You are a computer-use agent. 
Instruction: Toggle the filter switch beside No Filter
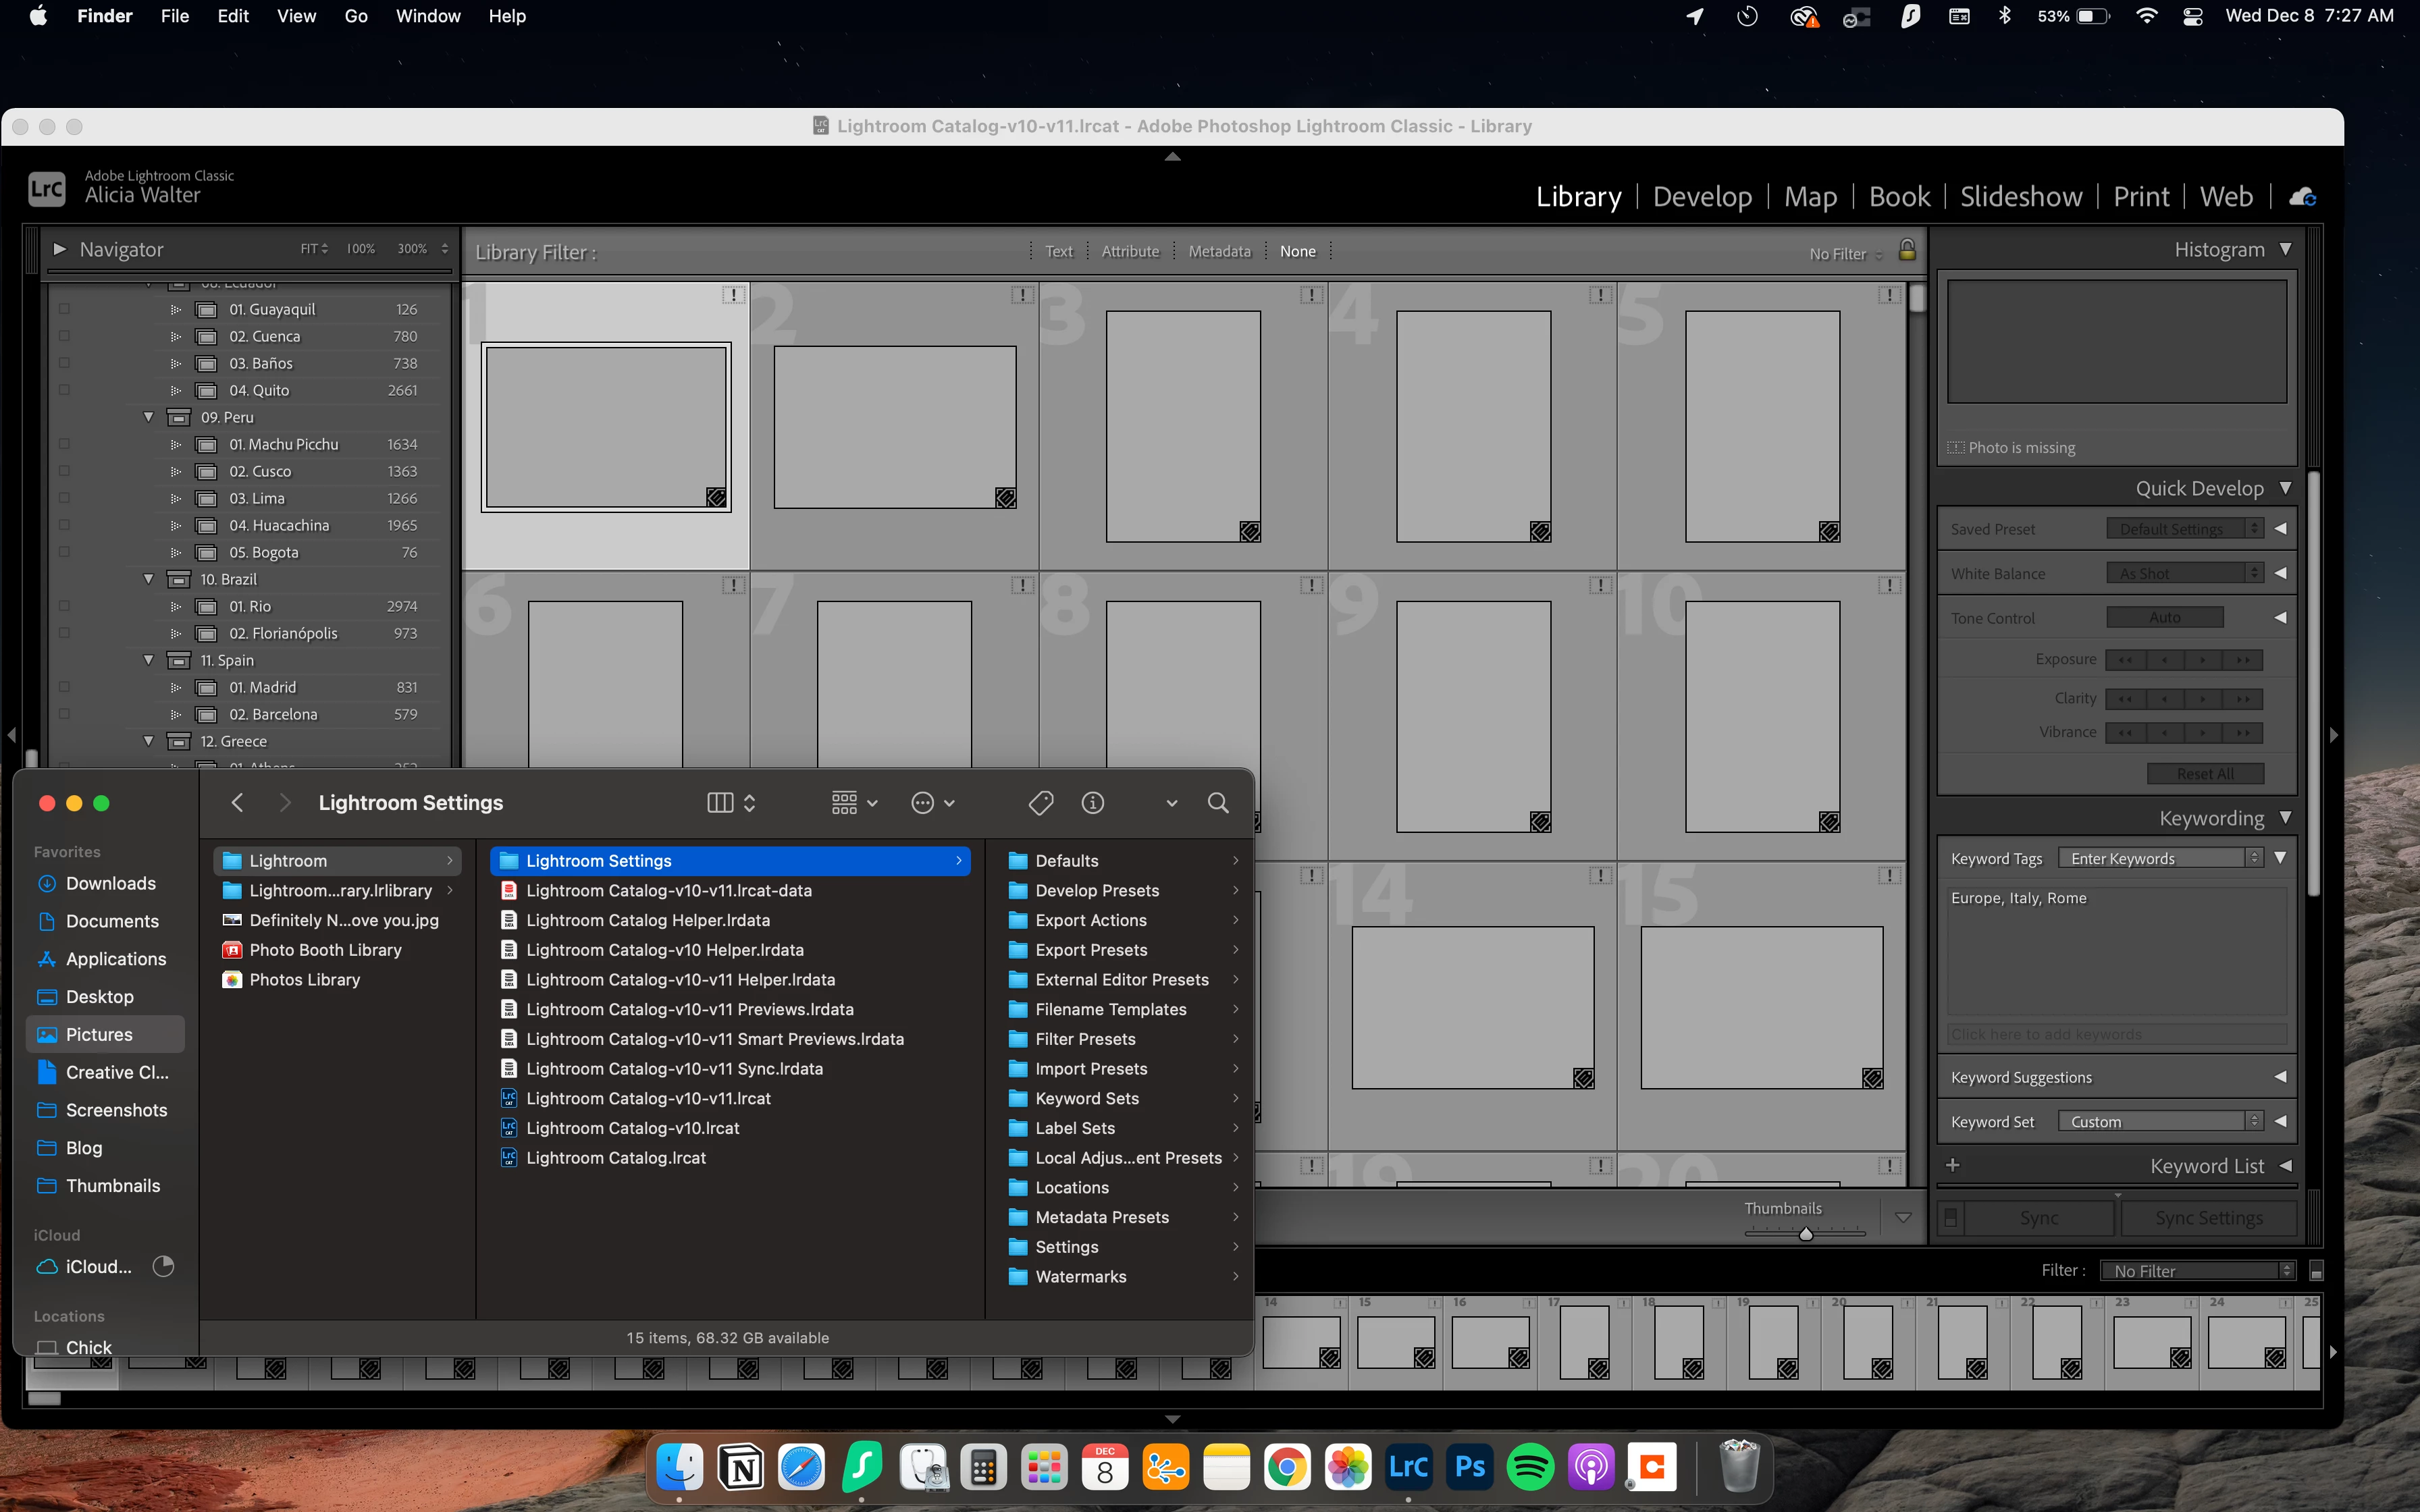[2316, 1271]
